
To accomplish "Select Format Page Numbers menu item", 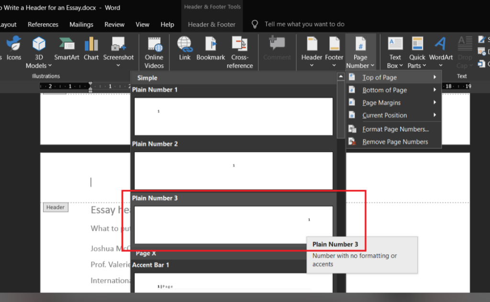I will click(395, 129).
